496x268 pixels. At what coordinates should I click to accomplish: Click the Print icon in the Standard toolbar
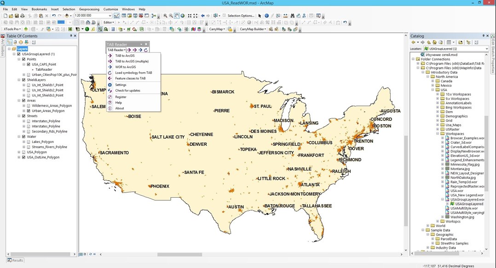click(23, 16)
